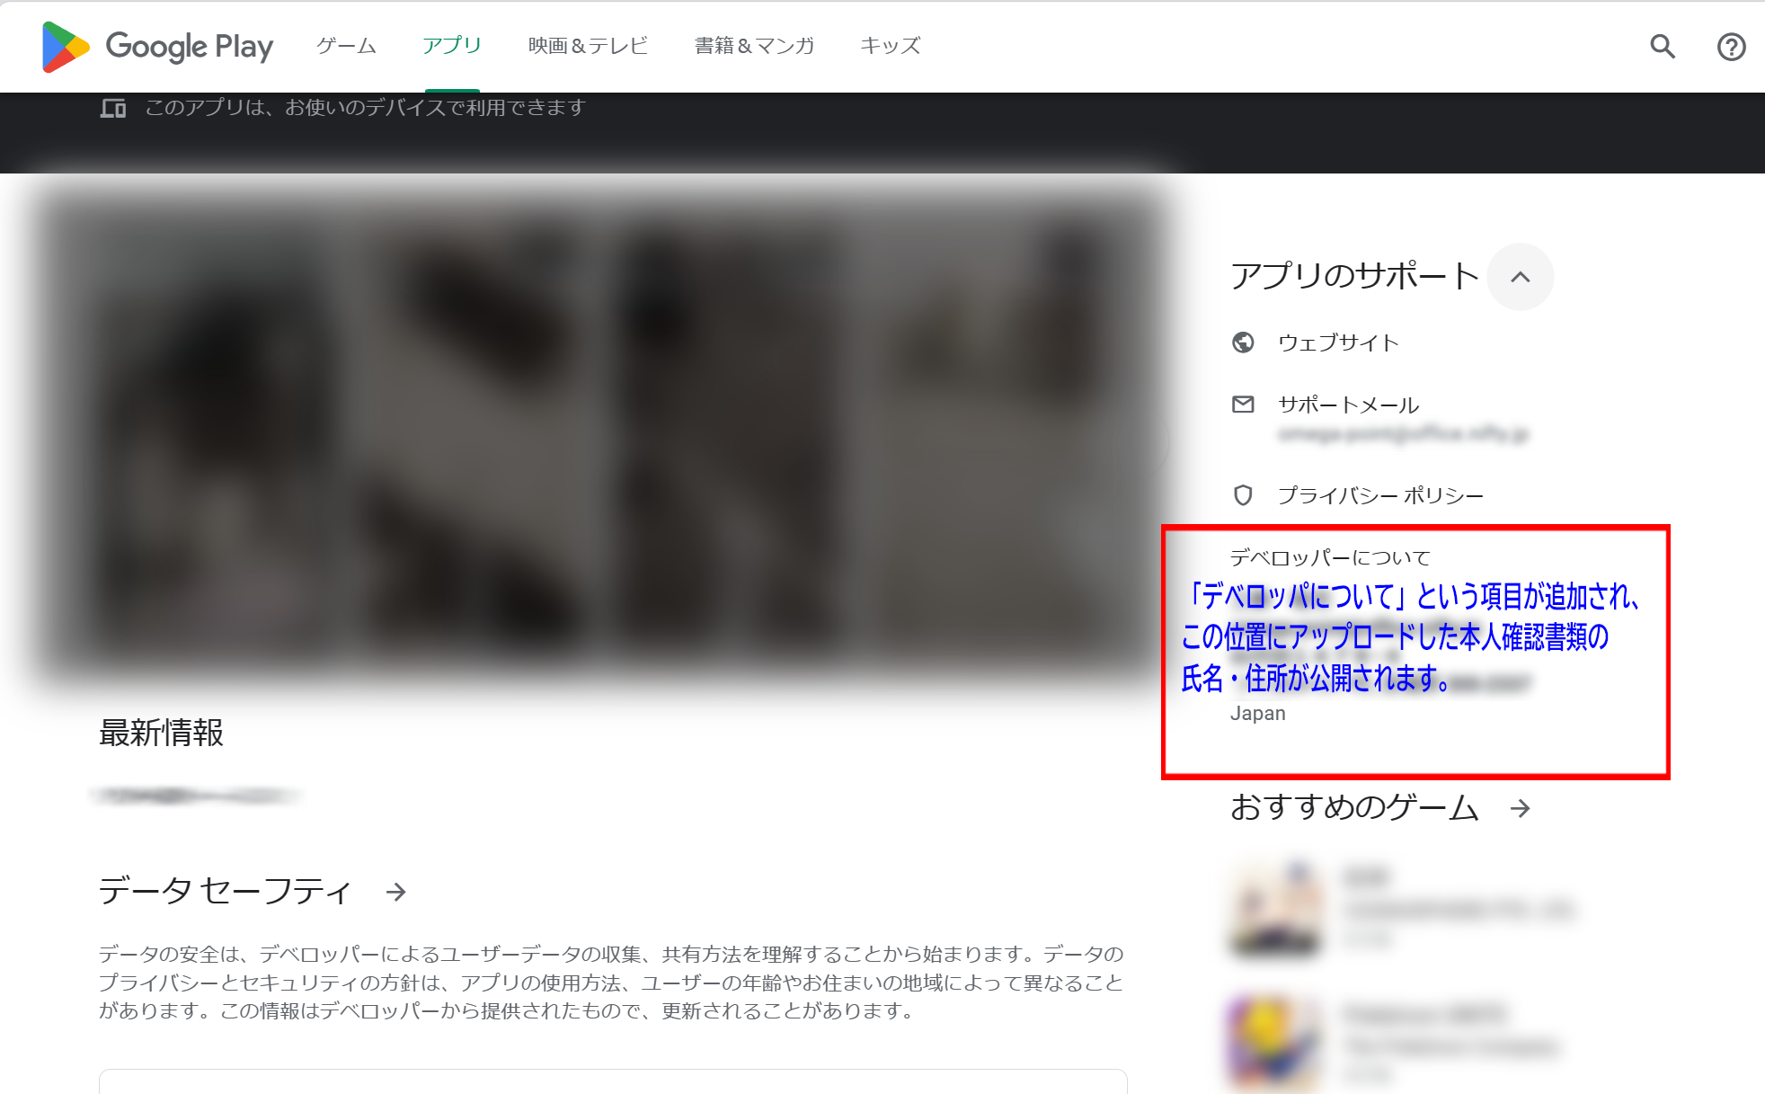The height and width of the screenshot is (1094, 1765).
Task: Open the ウェブサイト link
Action: pyautogui.click(x=1338, y=342)
